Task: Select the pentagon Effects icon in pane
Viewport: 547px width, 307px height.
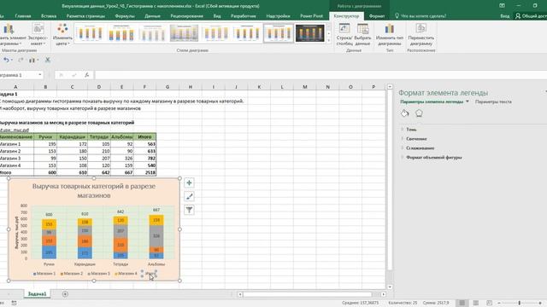Action: (419, 113)
